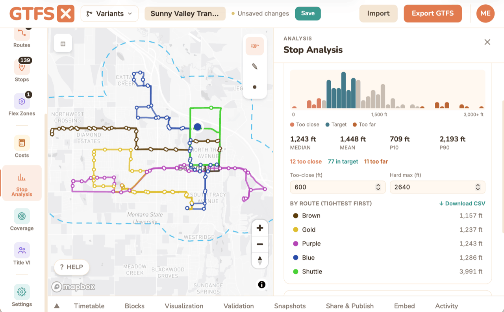Screen dimensions: 504x312
Task: Open Flex Zones in sidebar
Action: [22, 101]
